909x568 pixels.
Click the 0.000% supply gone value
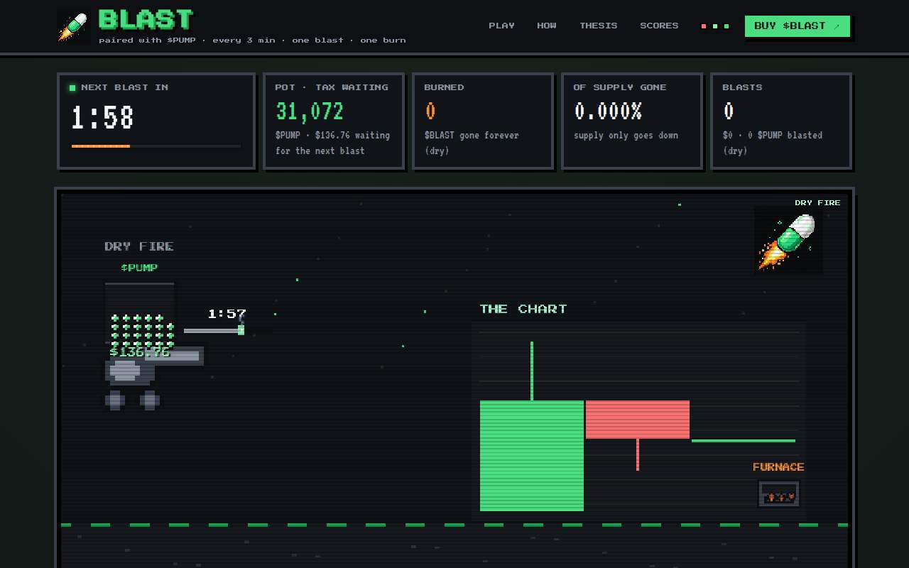coord(608,111)
